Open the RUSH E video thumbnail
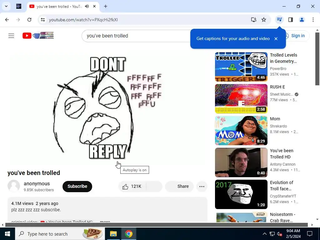320x240 pixels. [x=241, y=99]
